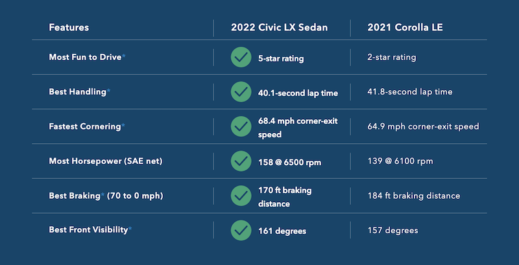Click the checkmark next to 40.1-second lap time

pyautogui.click(x=241, y=92)
